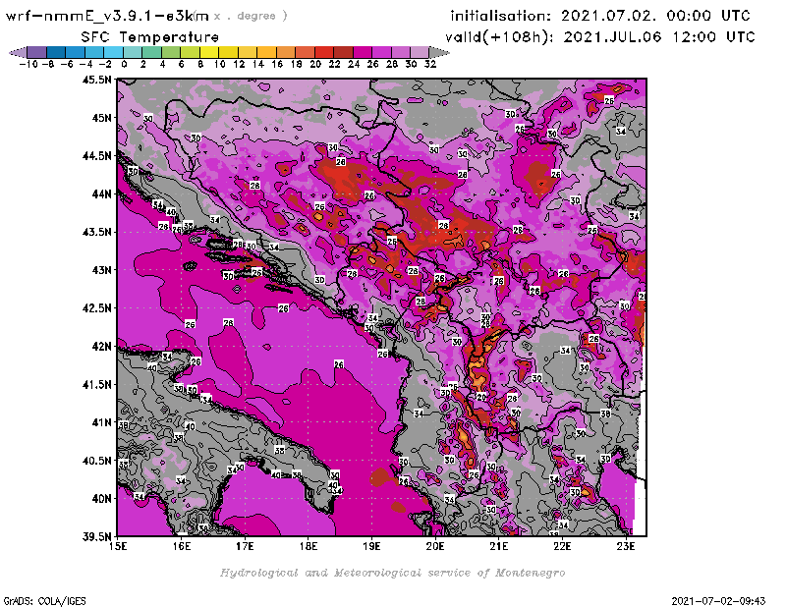This screenshot has width=786, height=607.
Task: Click the "41.5N" latitude label
Action: pos(96,384)
